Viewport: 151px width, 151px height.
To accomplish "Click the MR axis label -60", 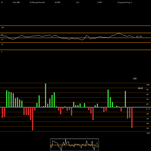I will coord(147,124).
